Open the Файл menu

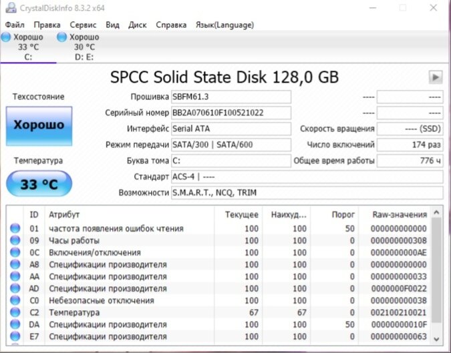pyautogui.click(x=15, y=25)
